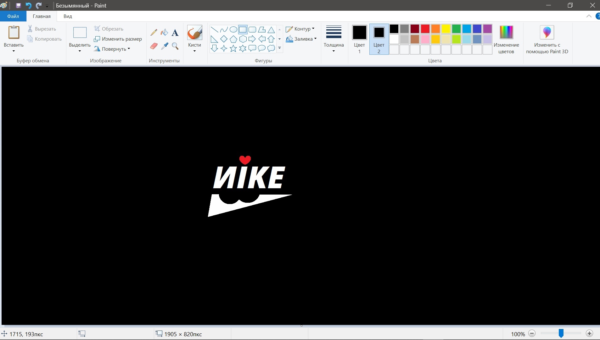Click Копировать (Copy) button
The height and width of the screenshot is (340, 600).
(44, 39)
